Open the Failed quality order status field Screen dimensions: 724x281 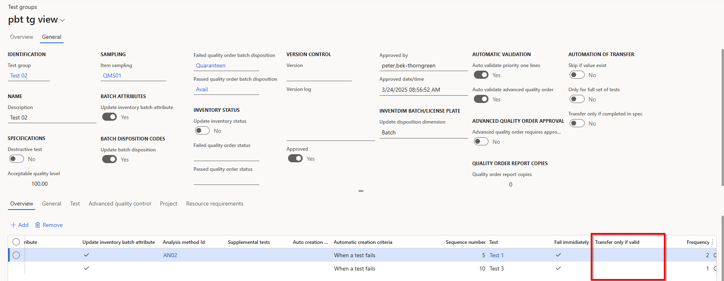coord(226,156)
